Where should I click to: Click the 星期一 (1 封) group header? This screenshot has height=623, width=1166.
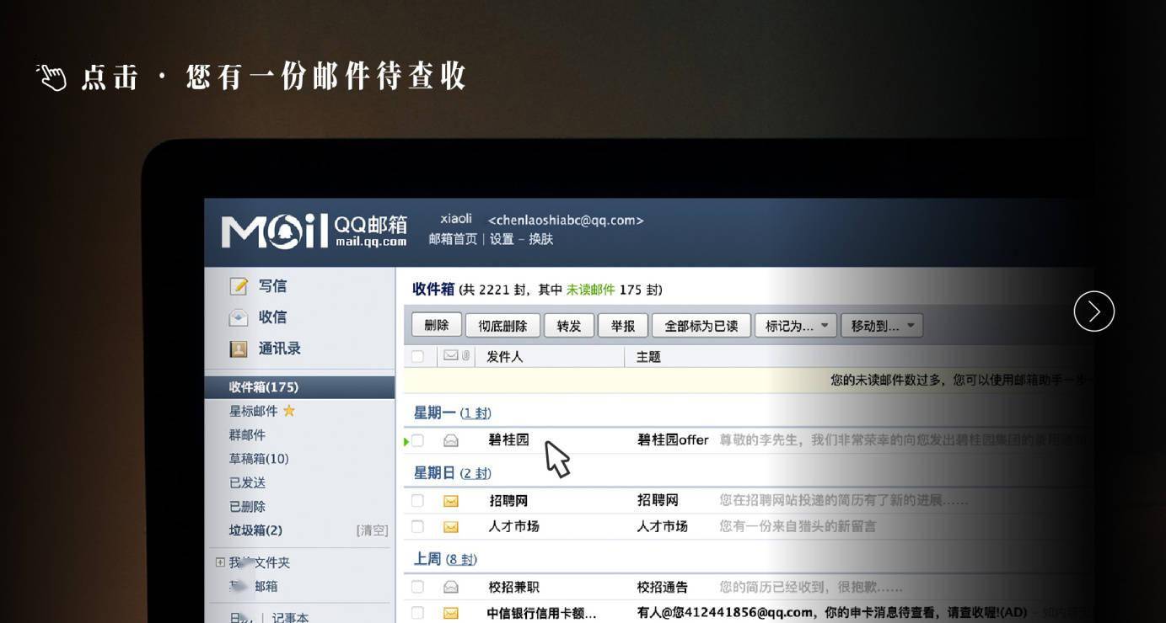[452, 413]
